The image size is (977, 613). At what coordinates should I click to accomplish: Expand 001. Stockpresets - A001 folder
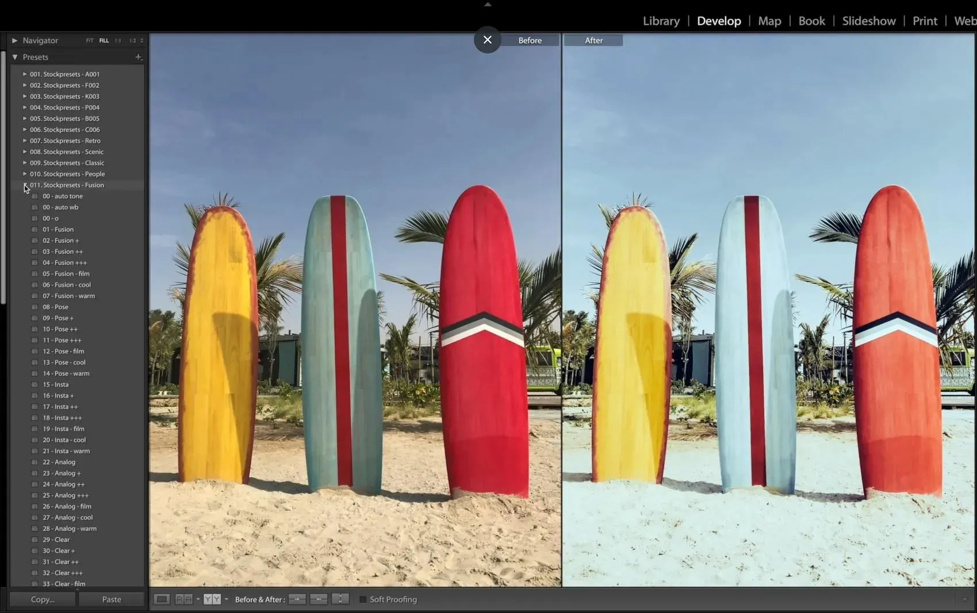point(25,74)
